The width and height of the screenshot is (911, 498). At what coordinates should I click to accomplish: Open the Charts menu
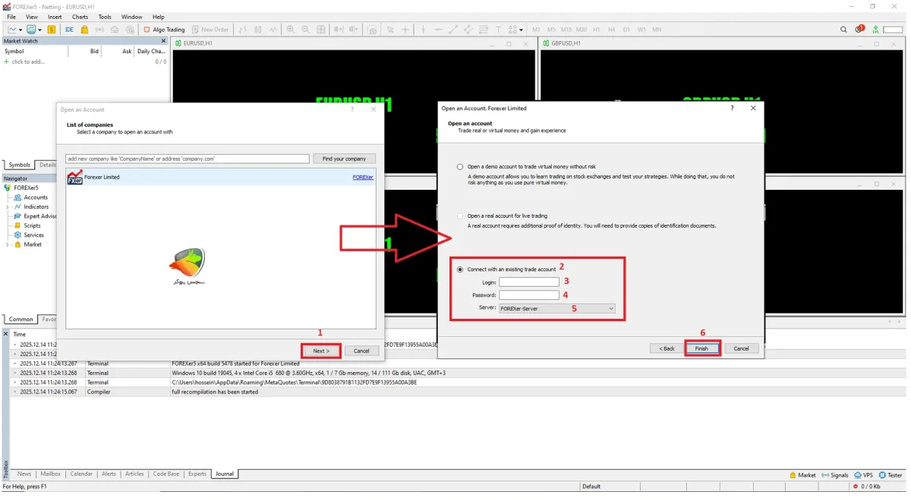(80, 17)
